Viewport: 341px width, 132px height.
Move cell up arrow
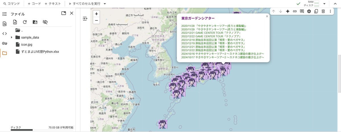[274, 11]
